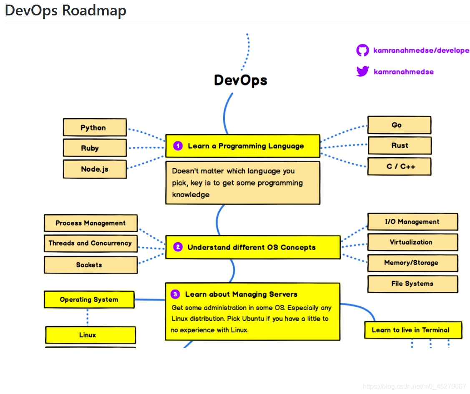The image size is (470, 394).
Task: Select the Rust box
Action: click(400, 146)
